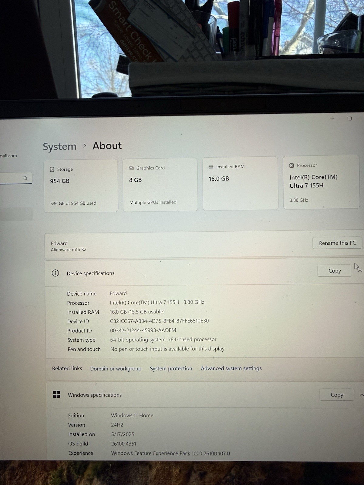
Task: Click the 64-bit operating system text
Action: (163, 339)
